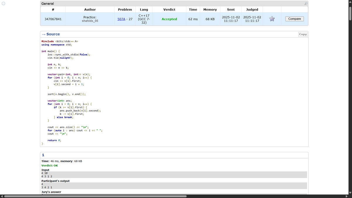Click the Judged date cell value

point(252,19)
